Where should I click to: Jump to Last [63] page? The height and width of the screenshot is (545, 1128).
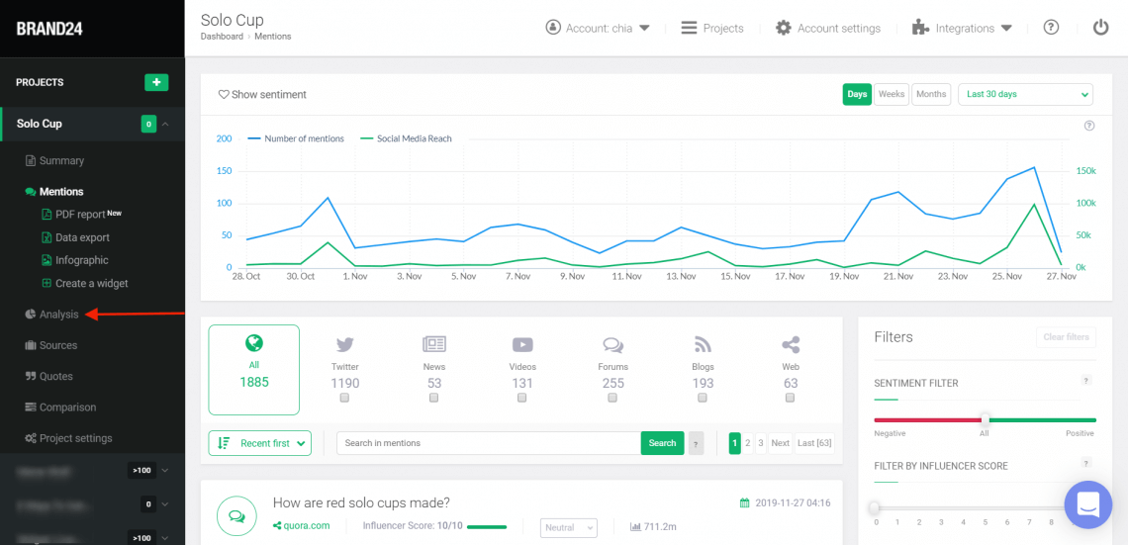click(x=814, y=443)
